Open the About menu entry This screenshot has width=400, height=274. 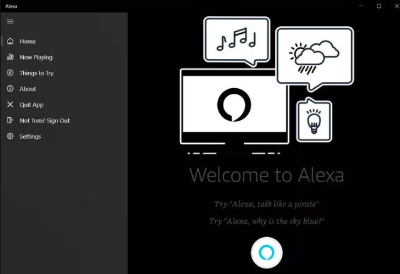pyautogui.click(x=28, y=89)
